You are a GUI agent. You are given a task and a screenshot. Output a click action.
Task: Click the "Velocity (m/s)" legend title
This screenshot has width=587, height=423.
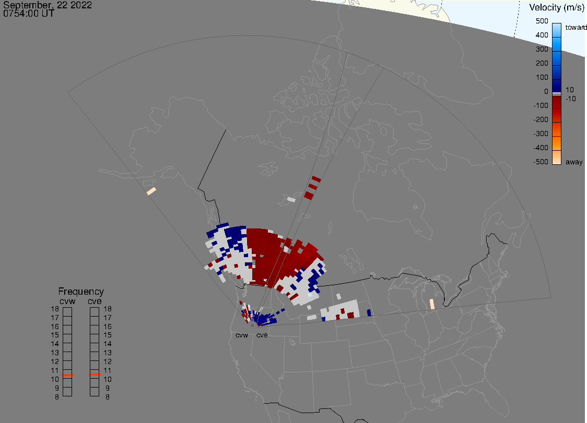557,7
